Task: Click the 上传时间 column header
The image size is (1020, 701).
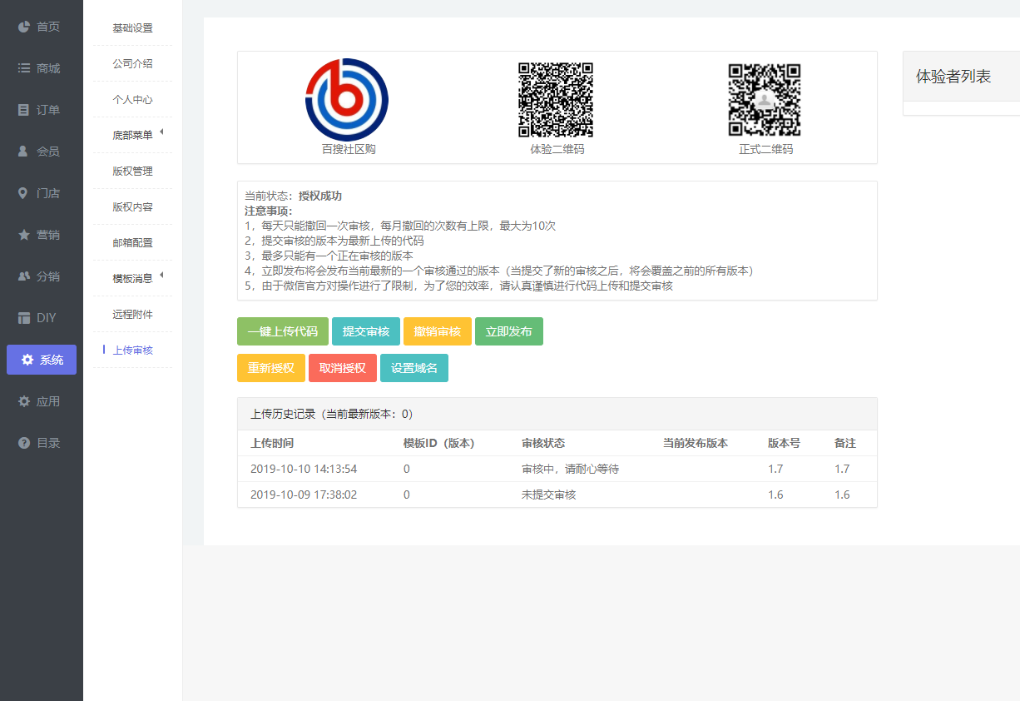Action: tap(272, 443)
